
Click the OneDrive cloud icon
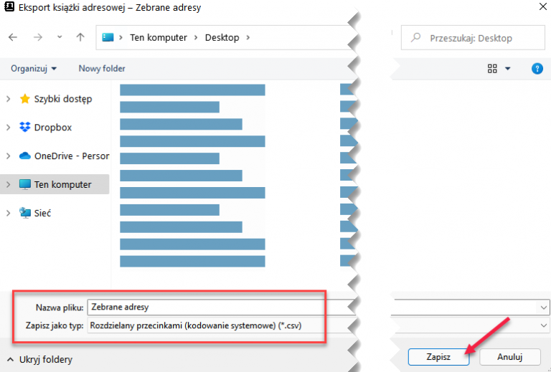25,156
